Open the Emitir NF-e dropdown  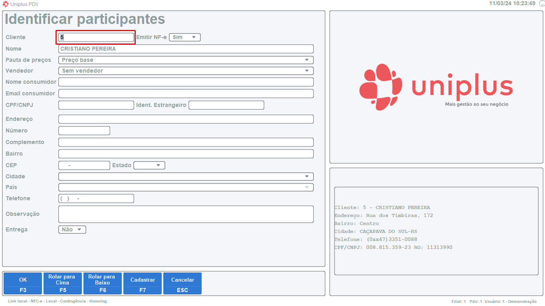coord(185,37)
